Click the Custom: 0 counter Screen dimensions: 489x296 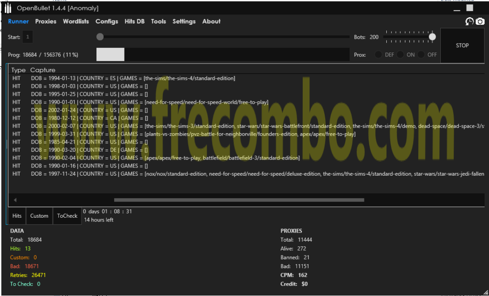(x=23, y=257)
